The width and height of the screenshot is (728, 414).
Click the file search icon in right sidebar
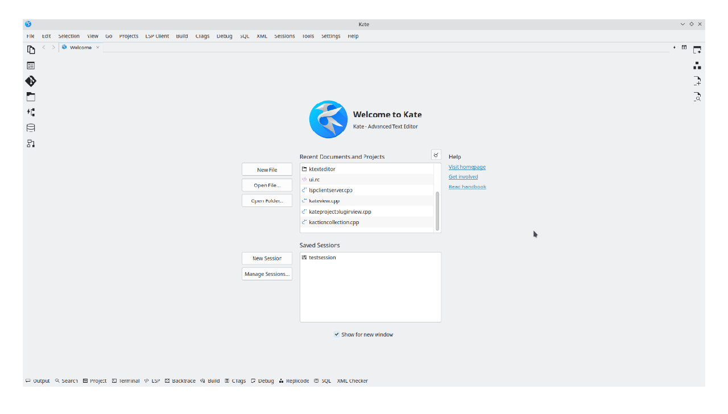tap(697, 97)
